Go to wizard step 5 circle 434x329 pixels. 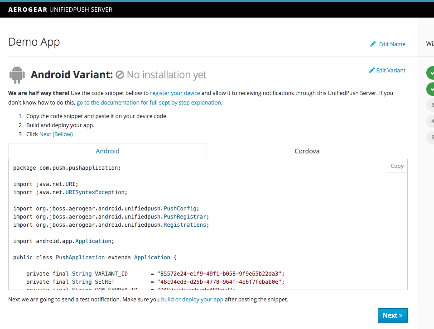pyautogui.click(x=431, y=137)
